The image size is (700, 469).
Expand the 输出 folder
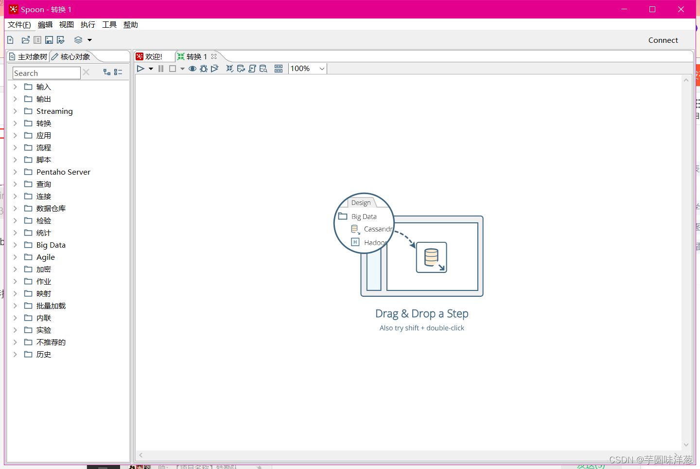coord(15,99)
